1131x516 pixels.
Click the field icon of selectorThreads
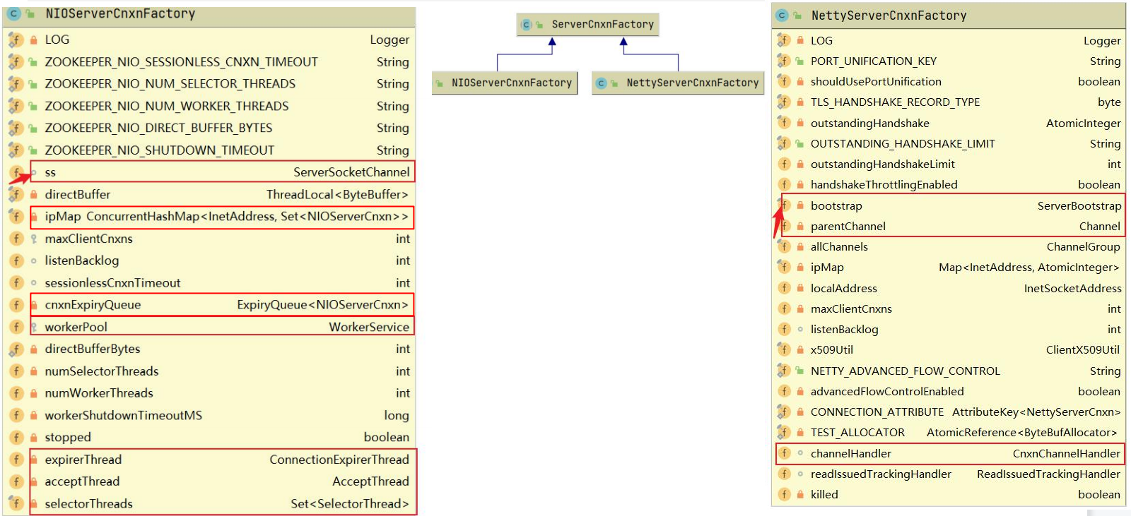tap(16, 503)
